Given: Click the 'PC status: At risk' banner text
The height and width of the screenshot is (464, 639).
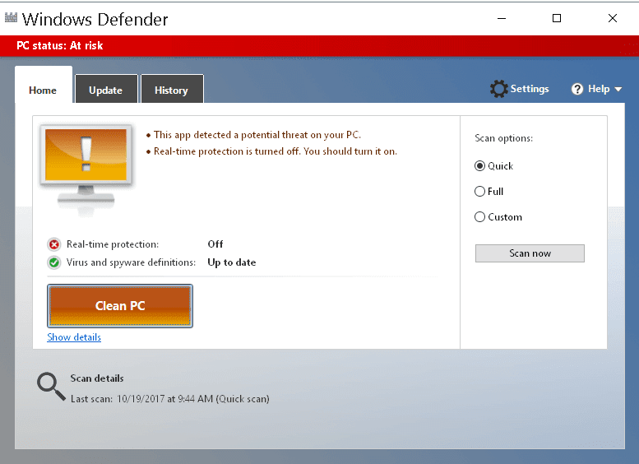Looking at the screenshot, I should tap(59, 45).
